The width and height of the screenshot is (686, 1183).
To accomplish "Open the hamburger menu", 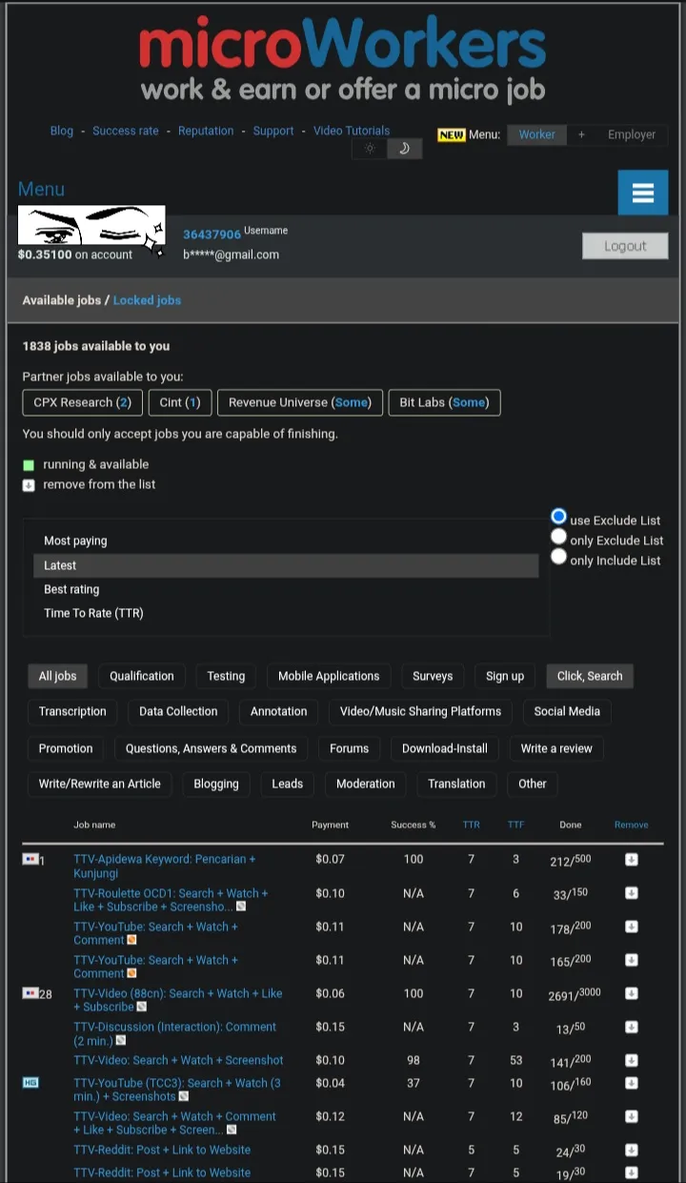I will click(643, 194).
